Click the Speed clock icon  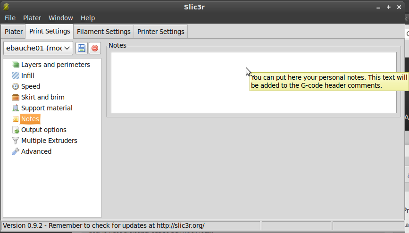coord(16,86)
